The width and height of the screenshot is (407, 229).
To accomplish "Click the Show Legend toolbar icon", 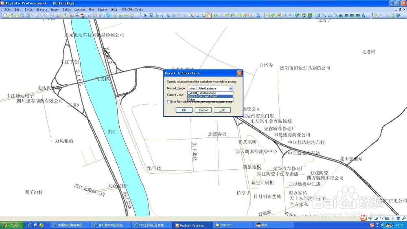I will (x=252, y=15).
